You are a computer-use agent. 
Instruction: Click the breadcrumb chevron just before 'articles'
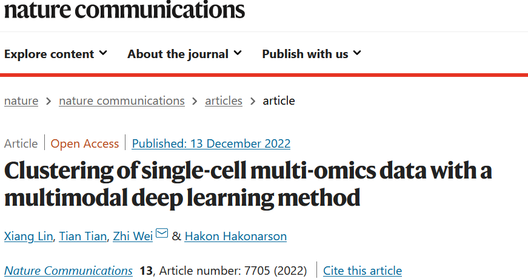click(x=195, y=101)
